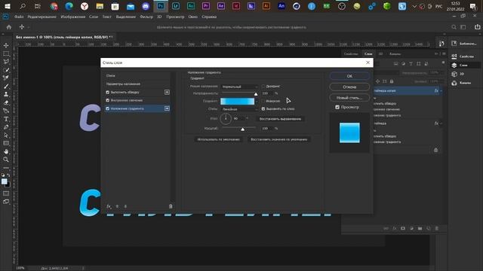Image resolution: width=483 pixels, height=271 pixels.
Task: Select the Lasso tool
Action: (x=6, y=62)
